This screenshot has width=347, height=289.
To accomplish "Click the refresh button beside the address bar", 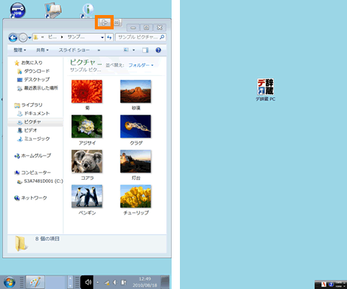I will tap(109, 38).
